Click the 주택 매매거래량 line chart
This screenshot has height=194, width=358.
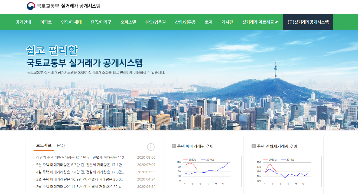[x=207, y=171]
